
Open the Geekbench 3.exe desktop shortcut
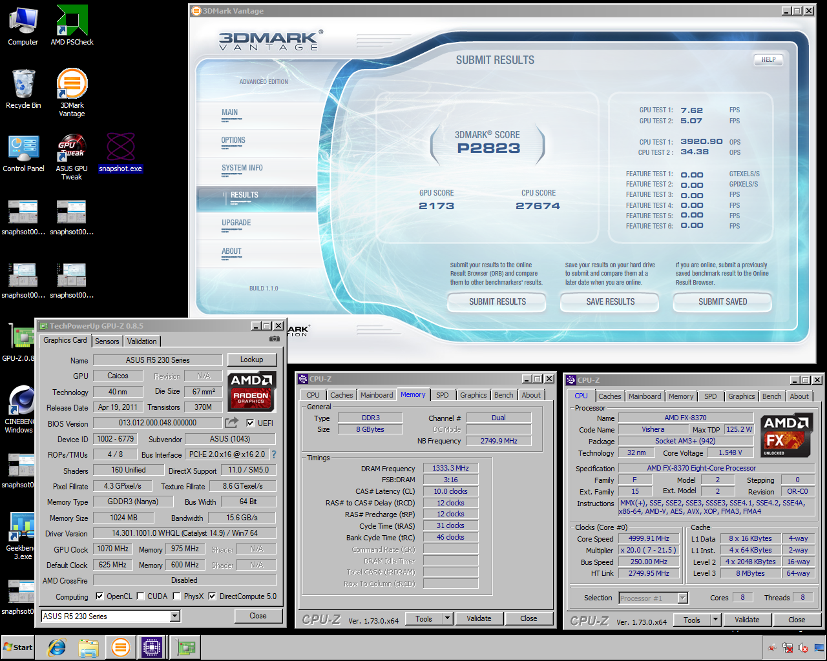[21, 536]
